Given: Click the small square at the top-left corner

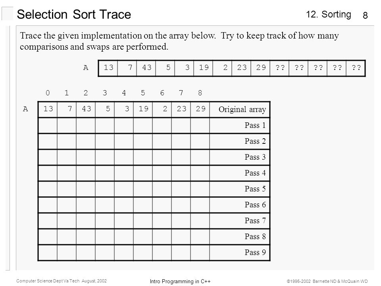Looking at the screenshot, I should pyautogui.click(x=8, y=14).
